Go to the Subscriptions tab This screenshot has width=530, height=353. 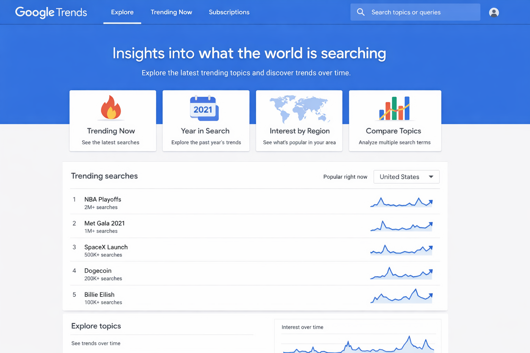pyautogui.click(x=229, y=12)
